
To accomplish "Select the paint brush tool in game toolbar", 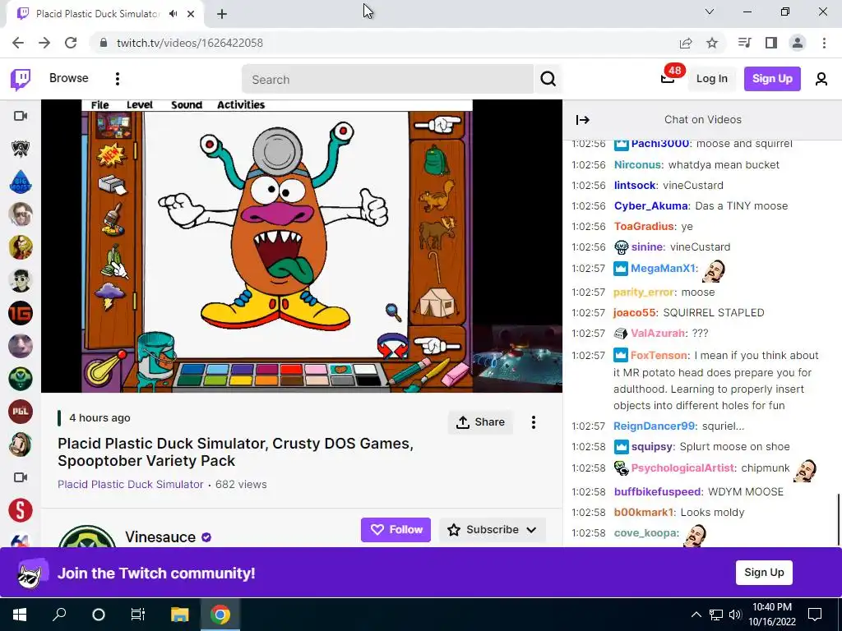I will coord(113,220).
